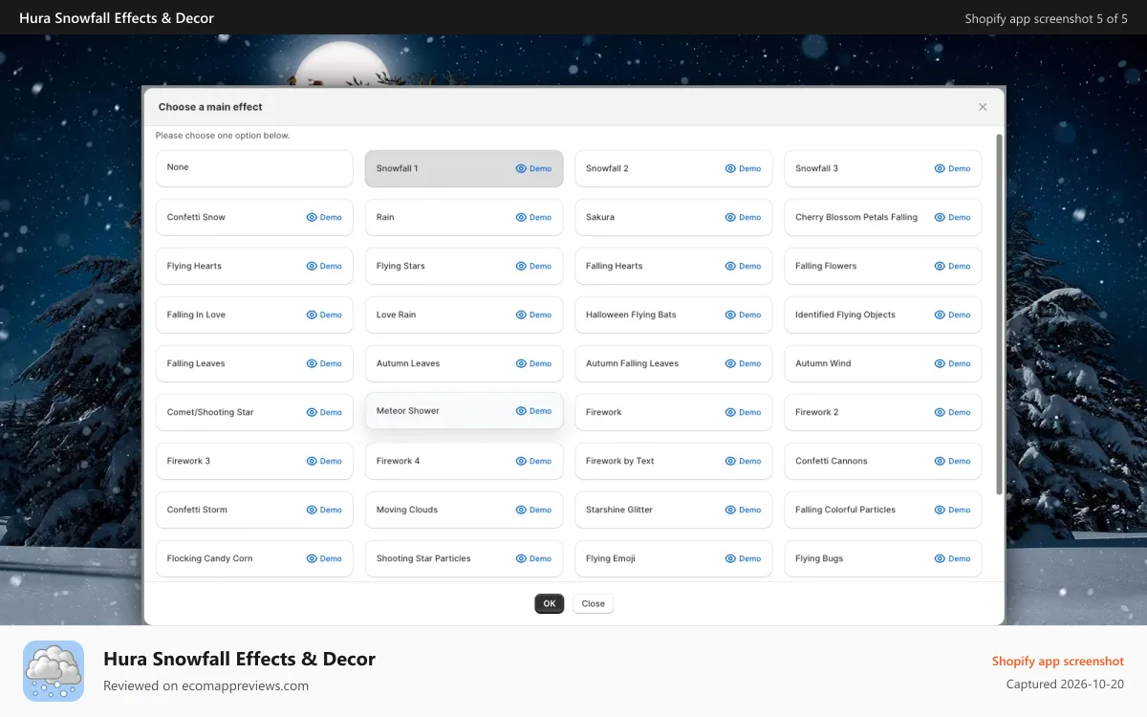Choose Snowfall 3 as main effect
This screenshot has width=1147, height=717.
[x=883, y=168]
